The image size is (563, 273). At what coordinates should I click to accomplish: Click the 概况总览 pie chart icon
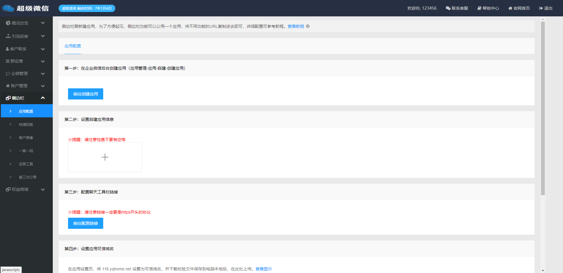point(8,23)
